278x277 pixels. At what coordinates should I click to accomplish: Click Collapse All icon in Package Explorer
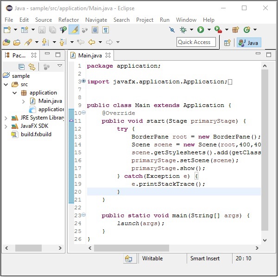tap(21, 67)
